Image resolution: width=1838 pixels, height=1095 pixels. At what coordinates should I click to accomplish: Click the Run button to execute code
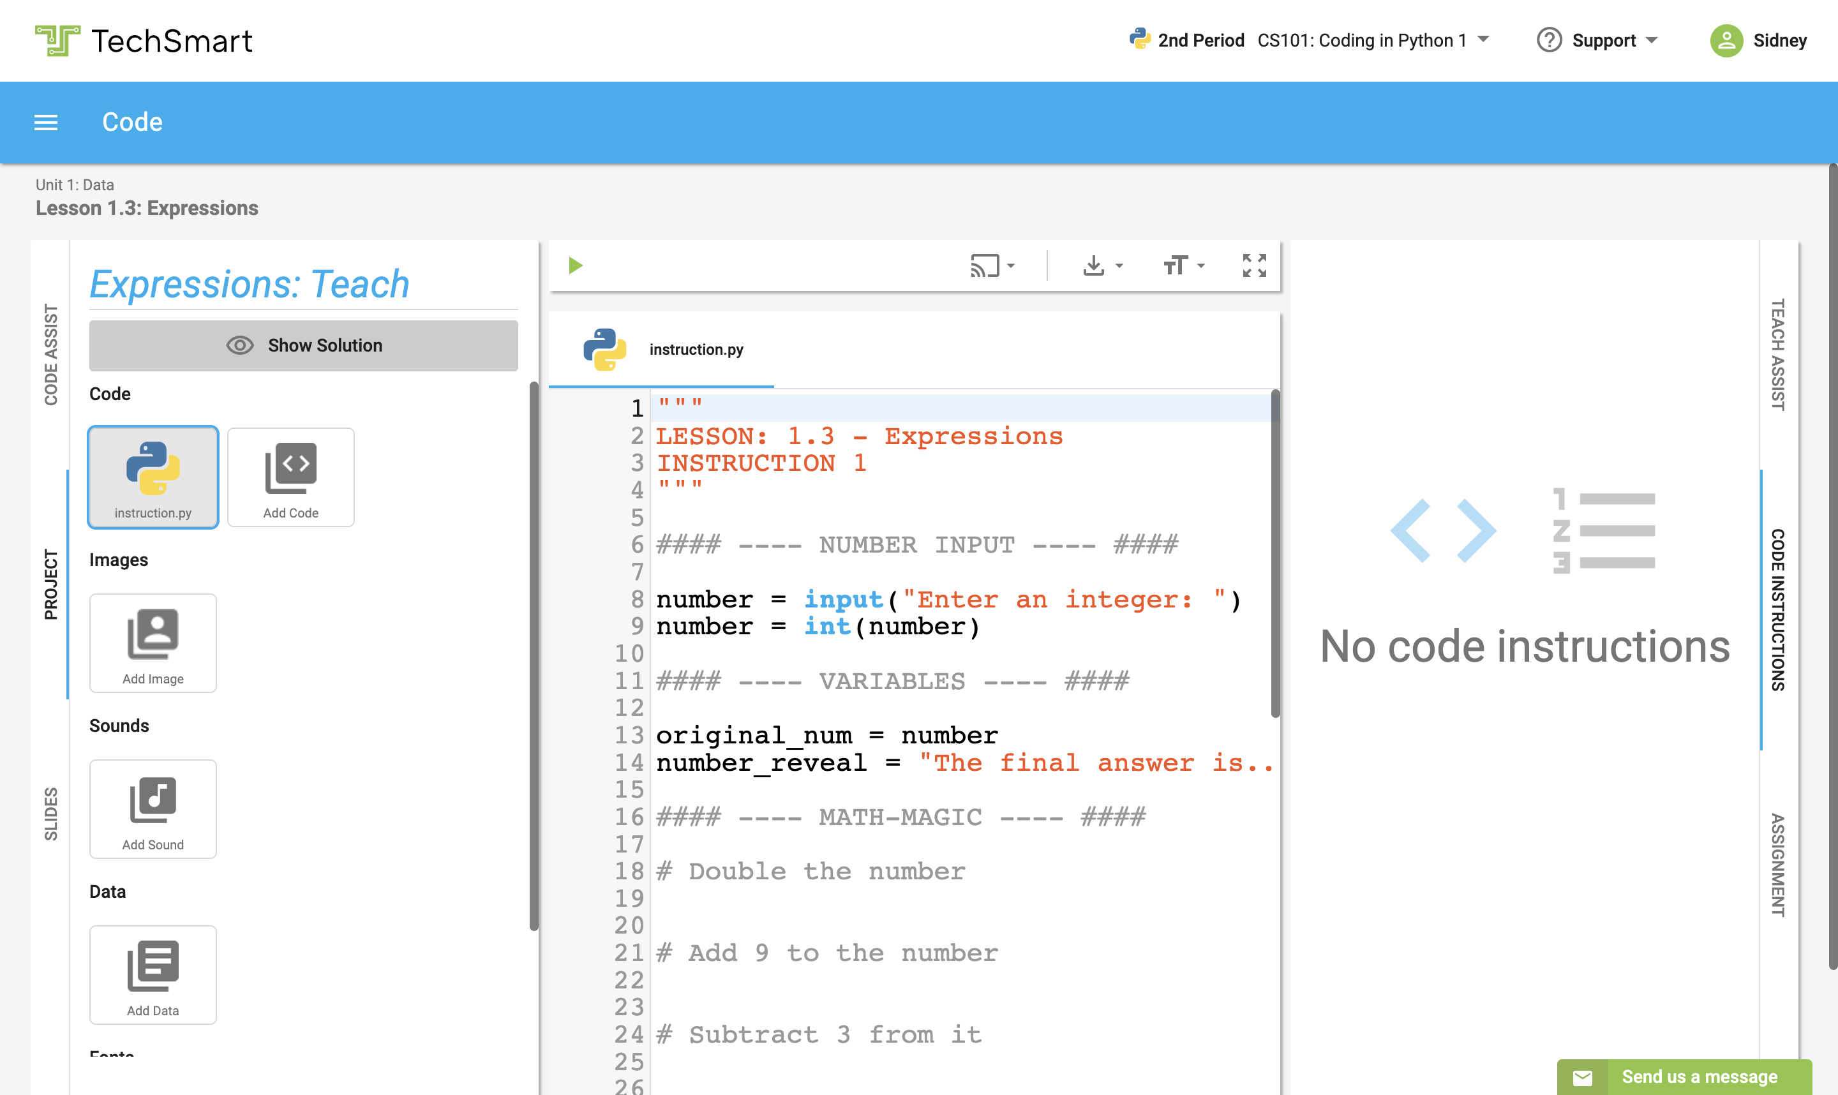click(576, 266)
